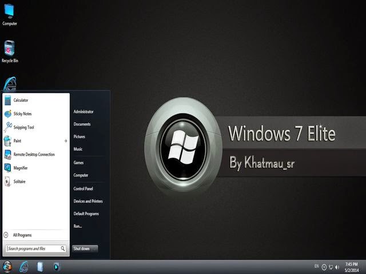
Task: Open the Computer desktop icon
Action: click(10, 14)
